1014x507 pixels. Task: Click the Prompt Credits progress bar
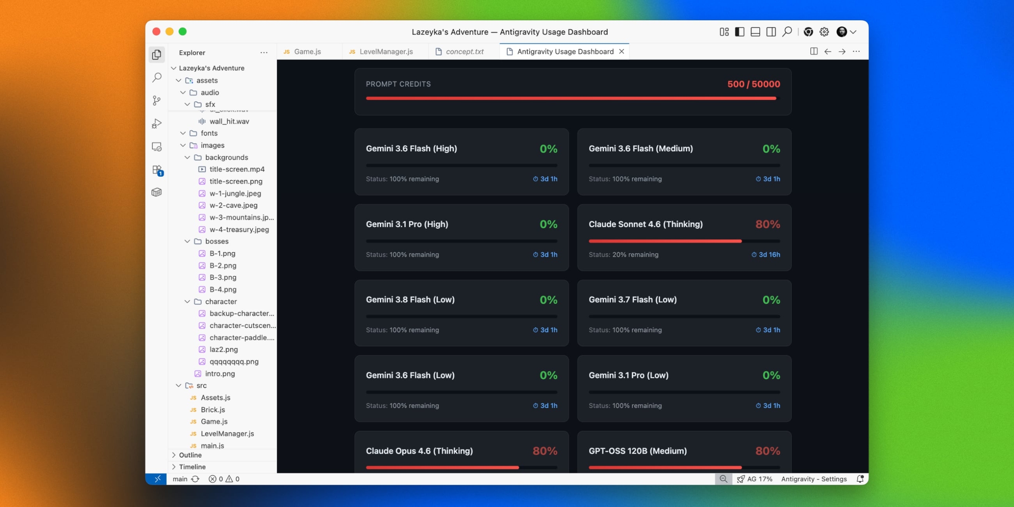tap(573, 99)
